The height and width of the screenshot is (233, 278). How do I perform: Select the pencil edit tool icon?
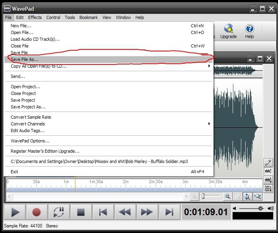[268, 162]
